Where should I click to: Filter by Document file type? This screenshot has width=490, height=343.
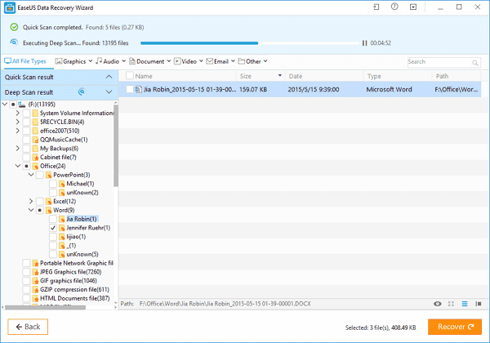click(150, 61)
